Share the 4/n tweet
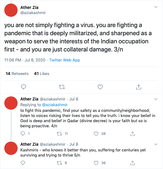The width and height of the screenshot is (163, 169). click(x=132, y=134)
